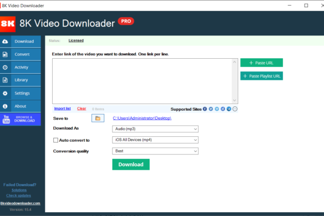324x216 pixels.
Task: Click the PRO badge
Action: [126, 21]
